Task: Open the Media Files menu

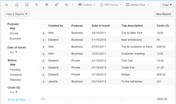Action: click(137, 5)
